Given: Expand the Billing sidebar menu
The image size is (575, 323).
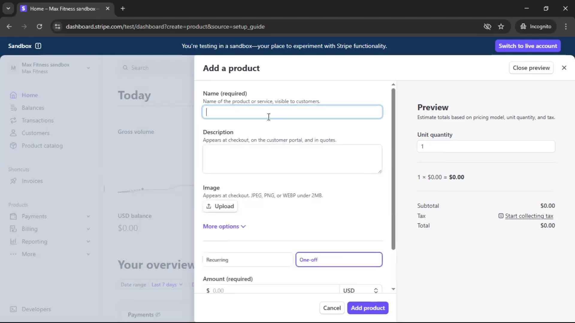Looking at the screenshot, I should [88, 229].
